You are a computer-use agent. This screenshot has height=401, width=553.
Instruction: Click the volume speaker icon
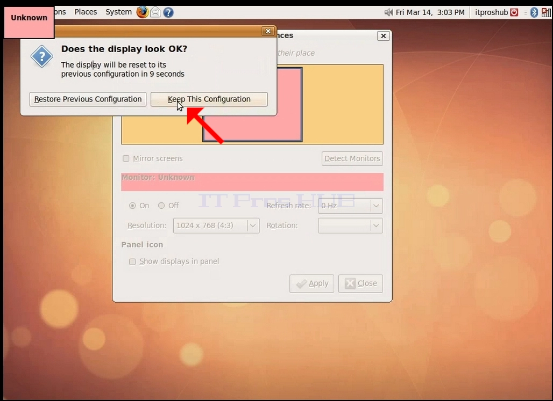(x=388, y=12)
